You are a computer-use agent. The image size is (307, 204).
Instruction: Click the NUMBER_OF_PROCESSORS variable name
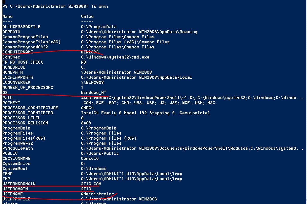pyautogui.click(x=28, y=88)
